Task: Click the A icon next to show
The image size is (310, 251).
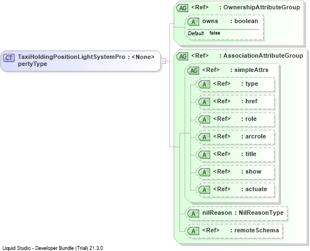Action: point(204,172)
